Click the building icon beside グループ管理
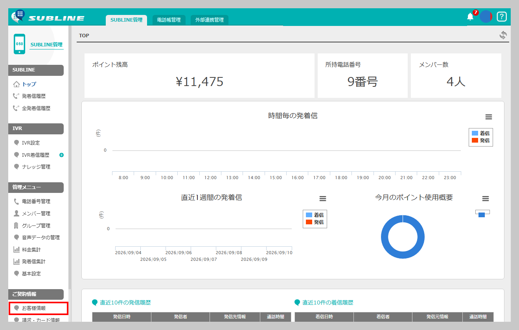519x330 pixels. pyautogui.click(x=16, y=225)
